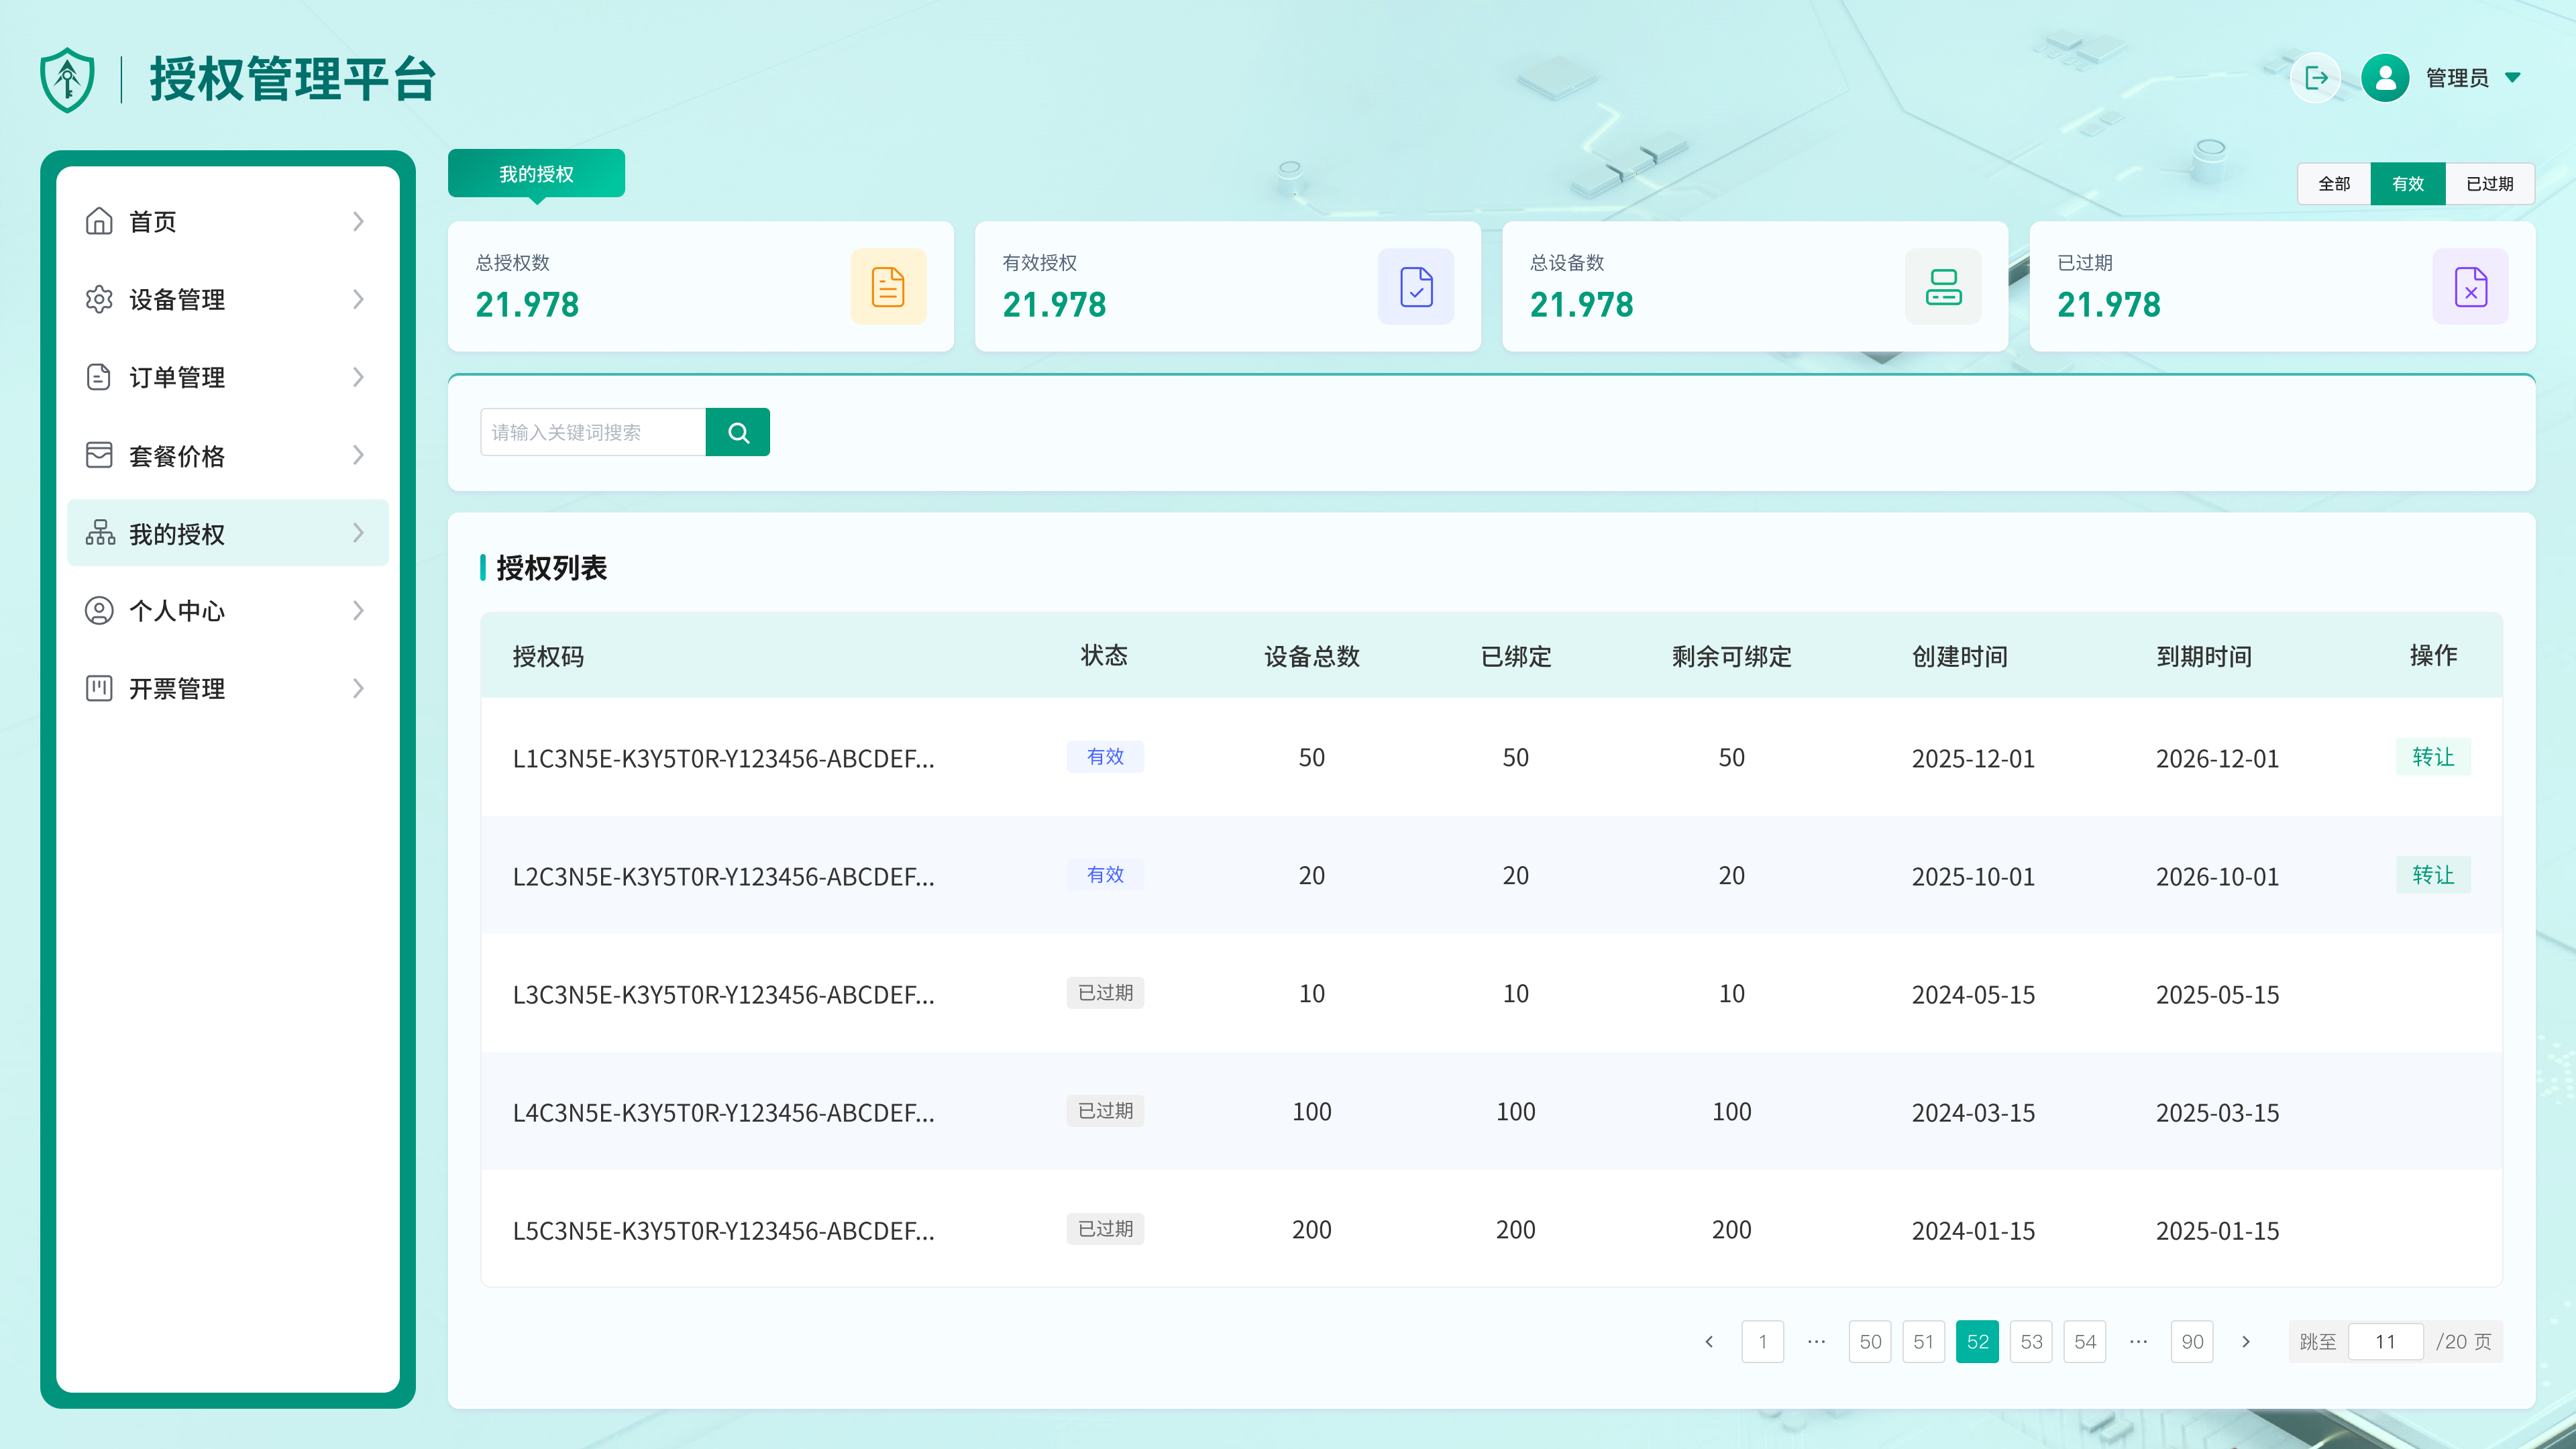Open the 套餐价格 menu item

point(177,456)
